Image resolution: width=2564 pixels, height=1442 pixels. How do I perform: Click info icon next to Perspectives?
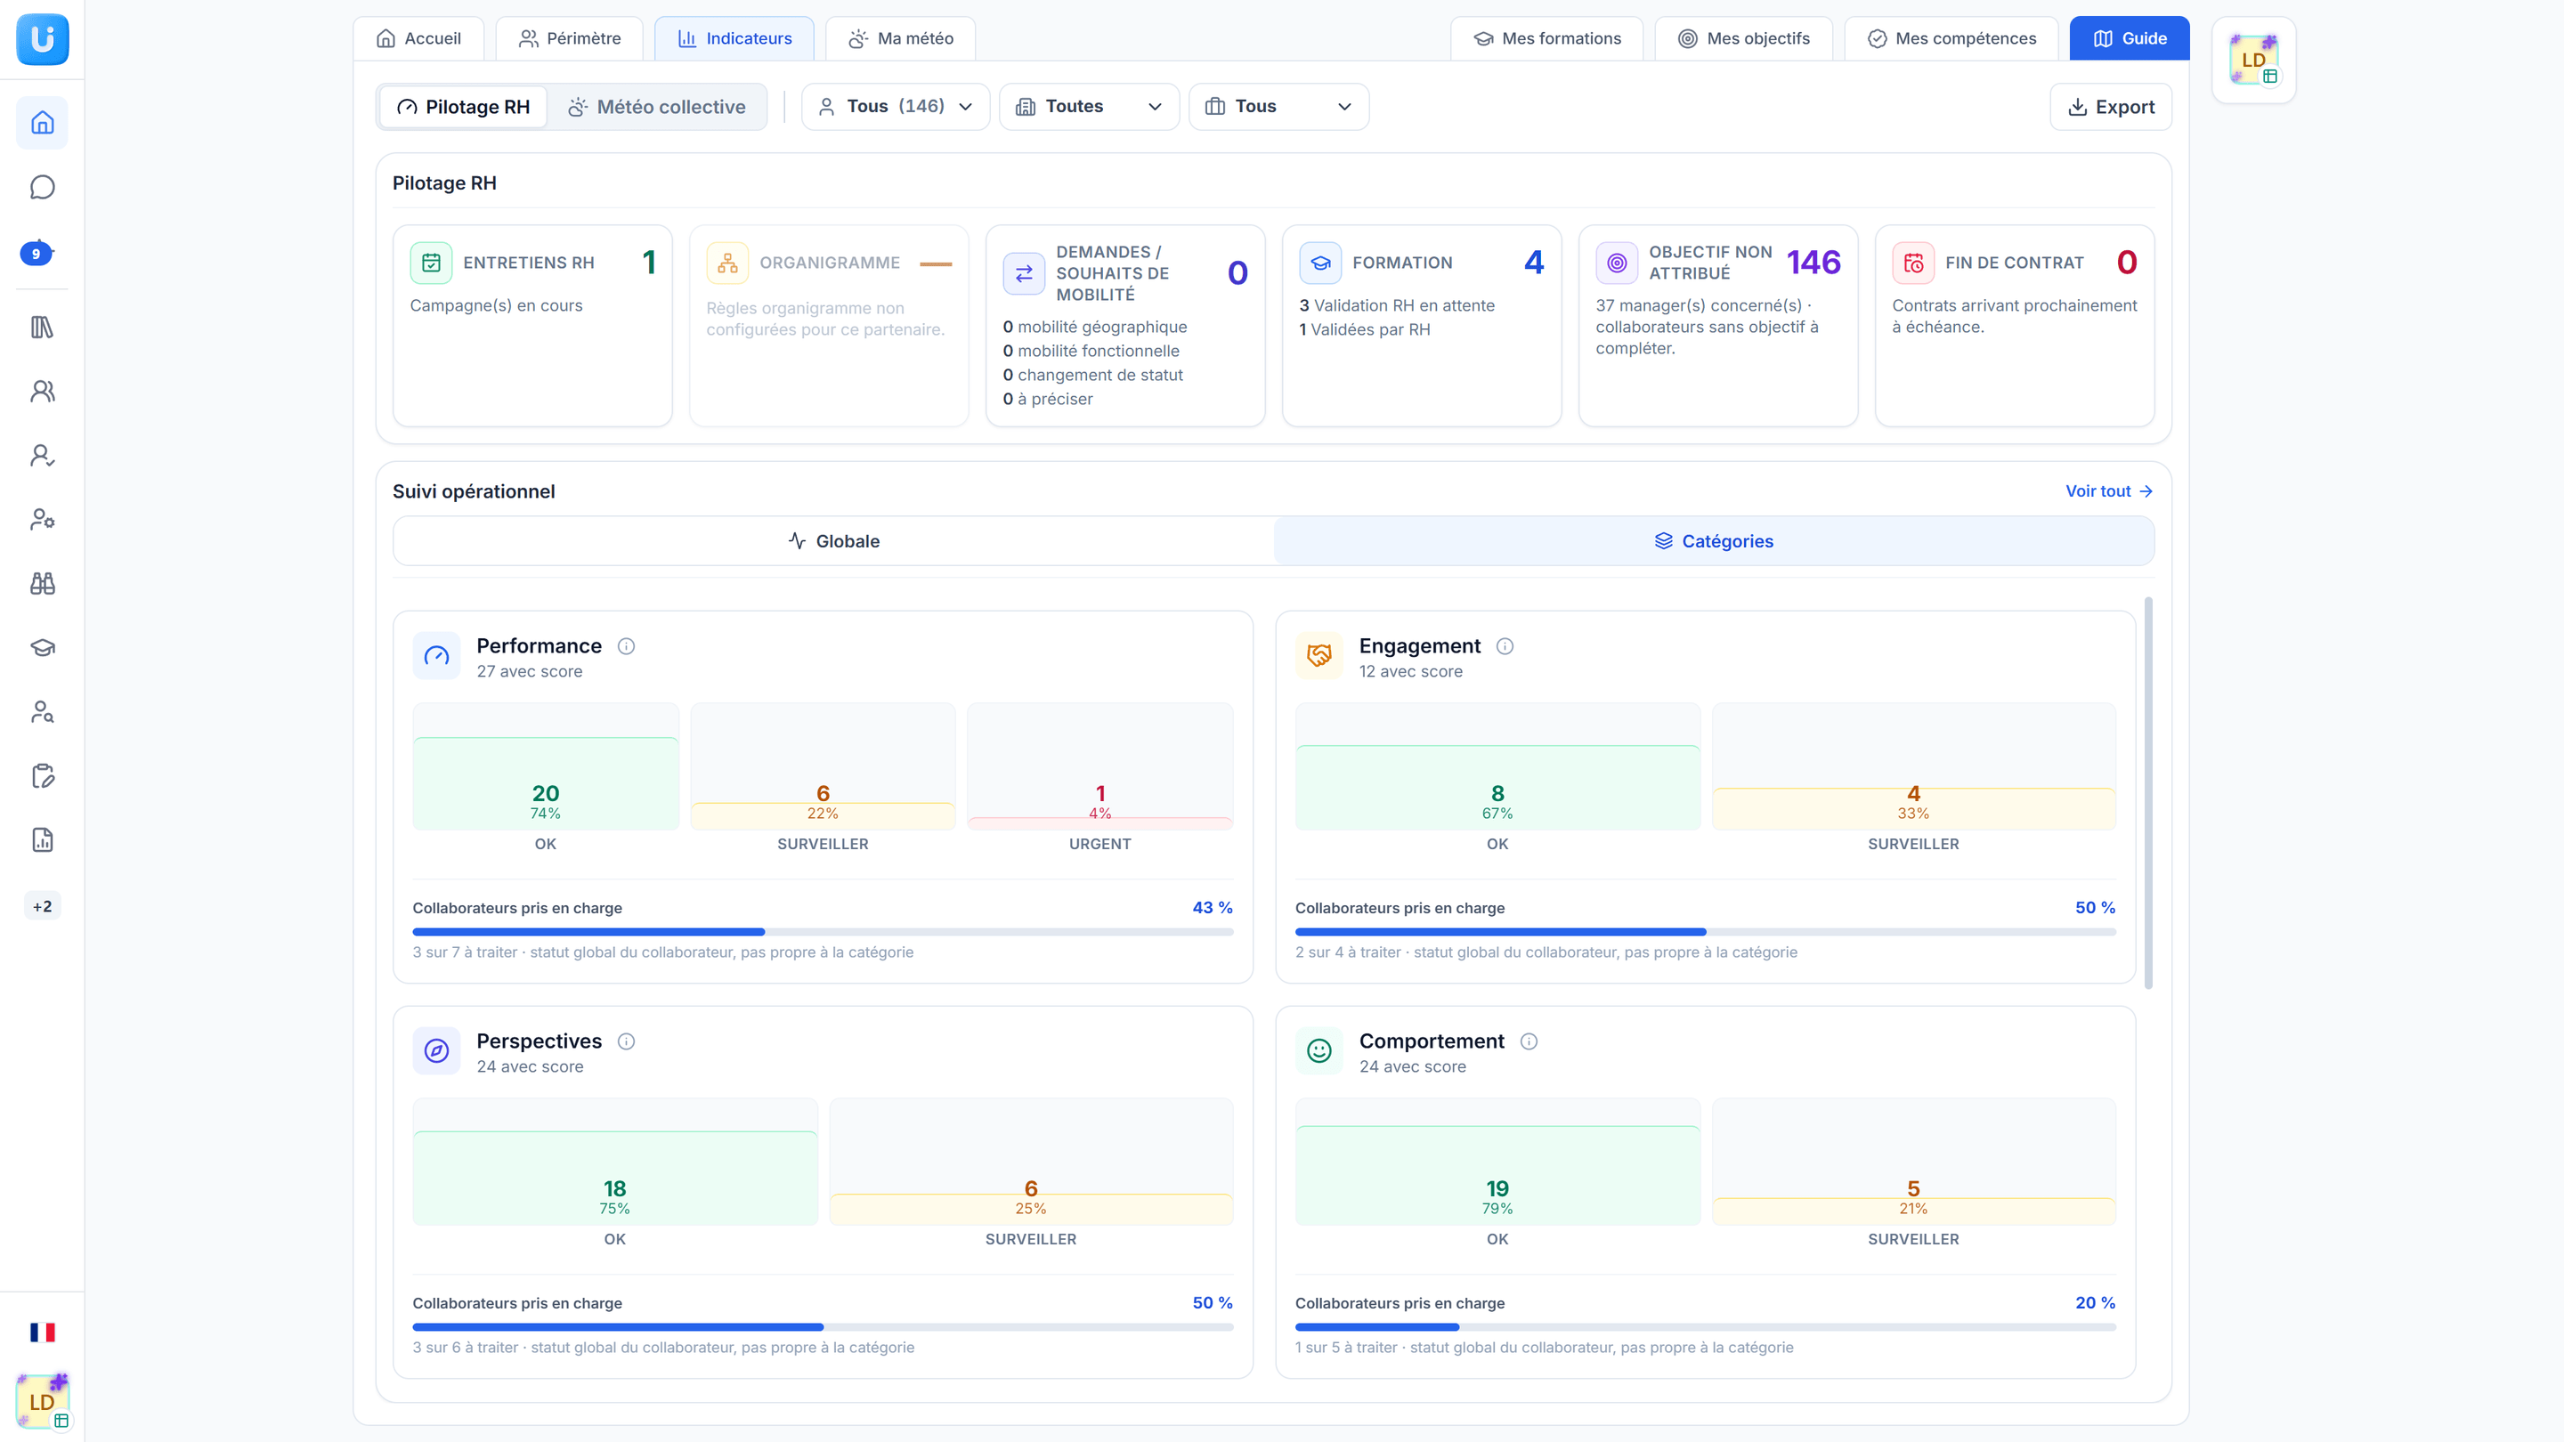point(626,1041)
